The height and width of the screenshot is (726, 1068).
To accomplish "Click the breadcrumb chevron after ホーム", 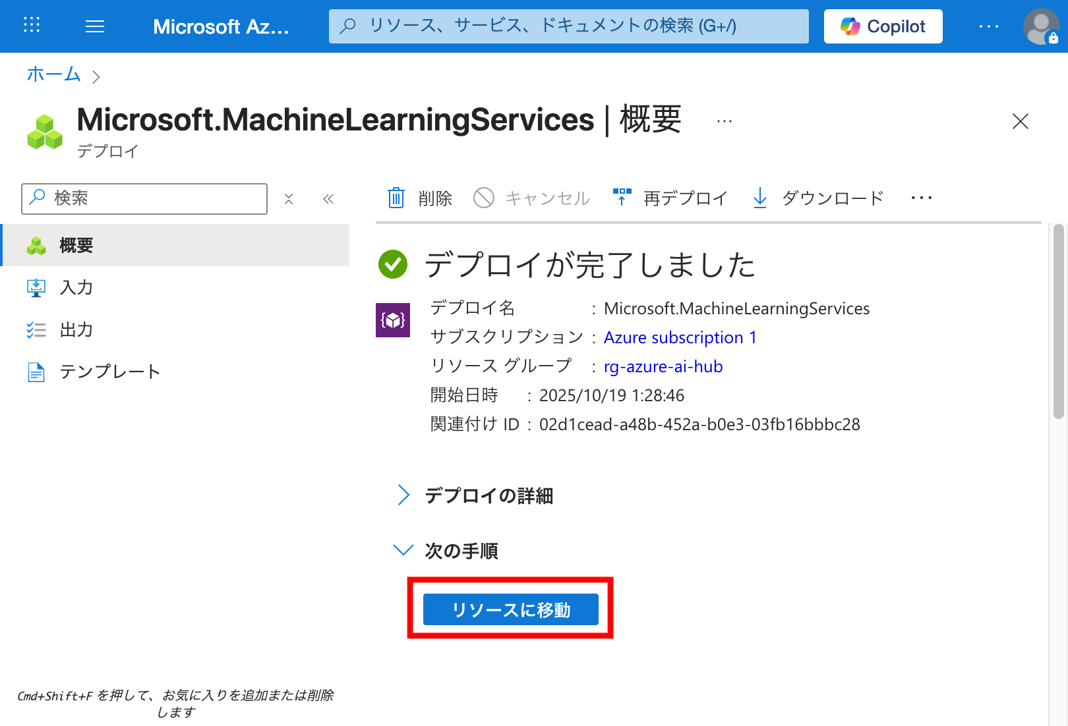I will click(x=96, y=77).
